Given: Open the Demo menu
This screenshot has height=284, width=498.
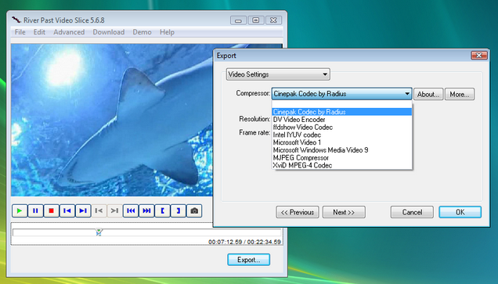Looking at the screenshot, I should click(x=142, y=32).
